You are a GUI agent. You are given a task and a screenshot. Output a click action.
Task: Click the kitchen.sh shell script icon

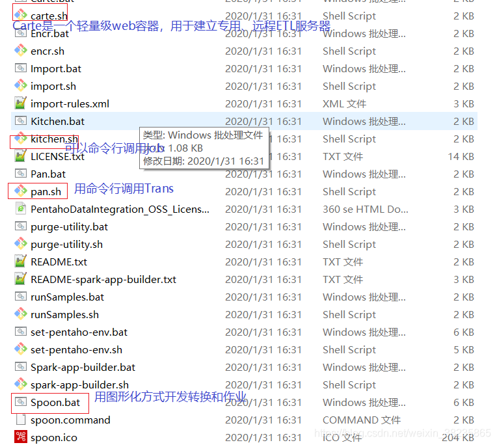click(21, 138)
